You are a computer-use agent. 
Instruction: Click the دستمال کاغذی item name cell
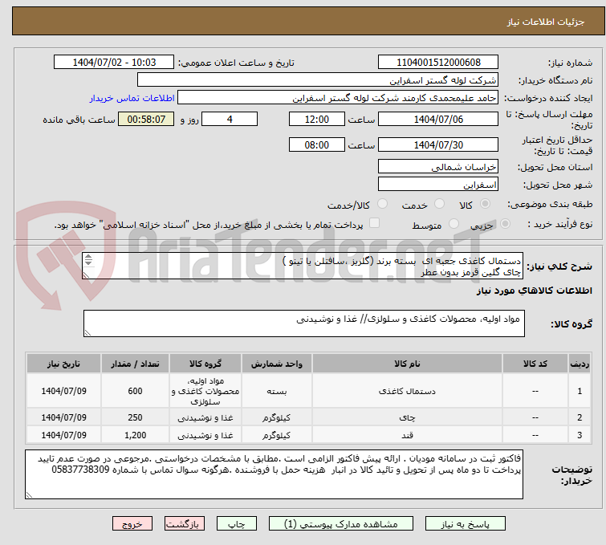point(407,391)
